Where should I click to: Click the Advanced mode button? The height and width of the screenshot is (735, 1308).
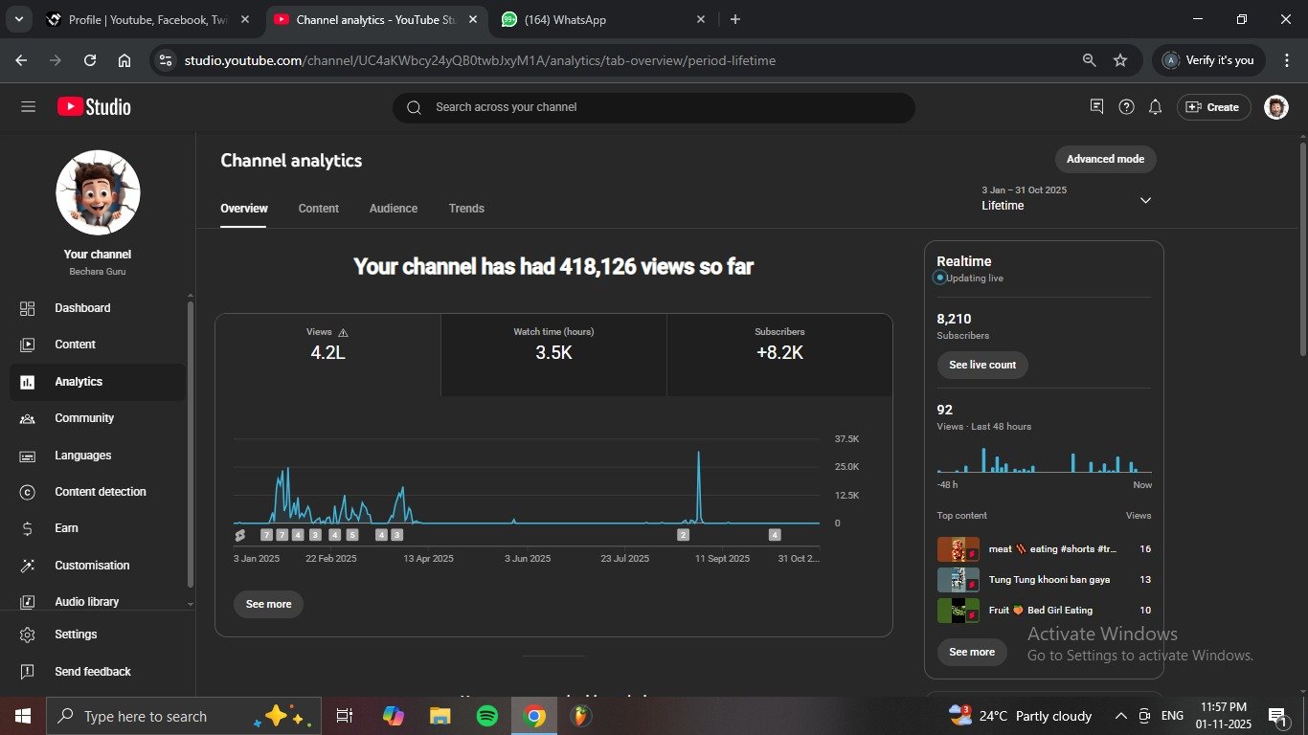coord(1105,159)
